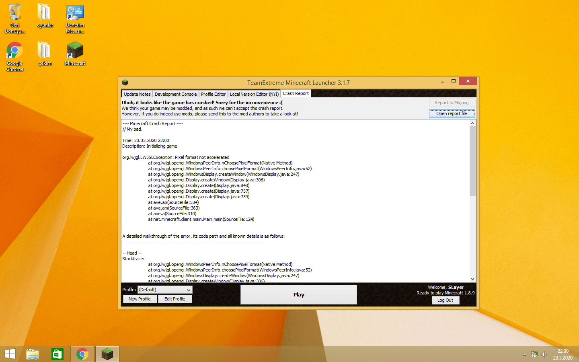The height and width of the screenshot is (362, 579).
Task: Open network status tray icon
Action: click(534, 354)
